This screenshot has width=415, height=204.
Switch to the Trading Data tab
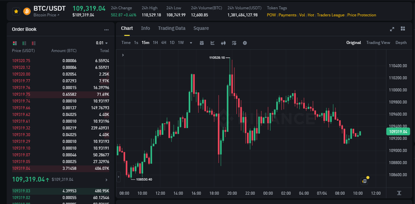coord(171,28)
